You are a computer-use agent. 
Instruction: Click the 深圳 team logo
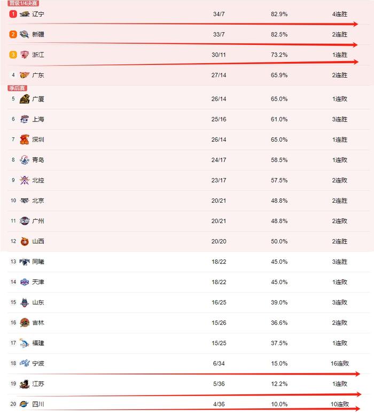pyautogui.click(x=25, y=139)
